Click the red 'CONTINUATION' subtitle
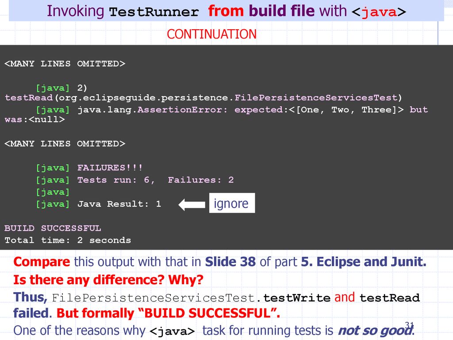Screen dimensions: 453x340 (x=211, y=34)
